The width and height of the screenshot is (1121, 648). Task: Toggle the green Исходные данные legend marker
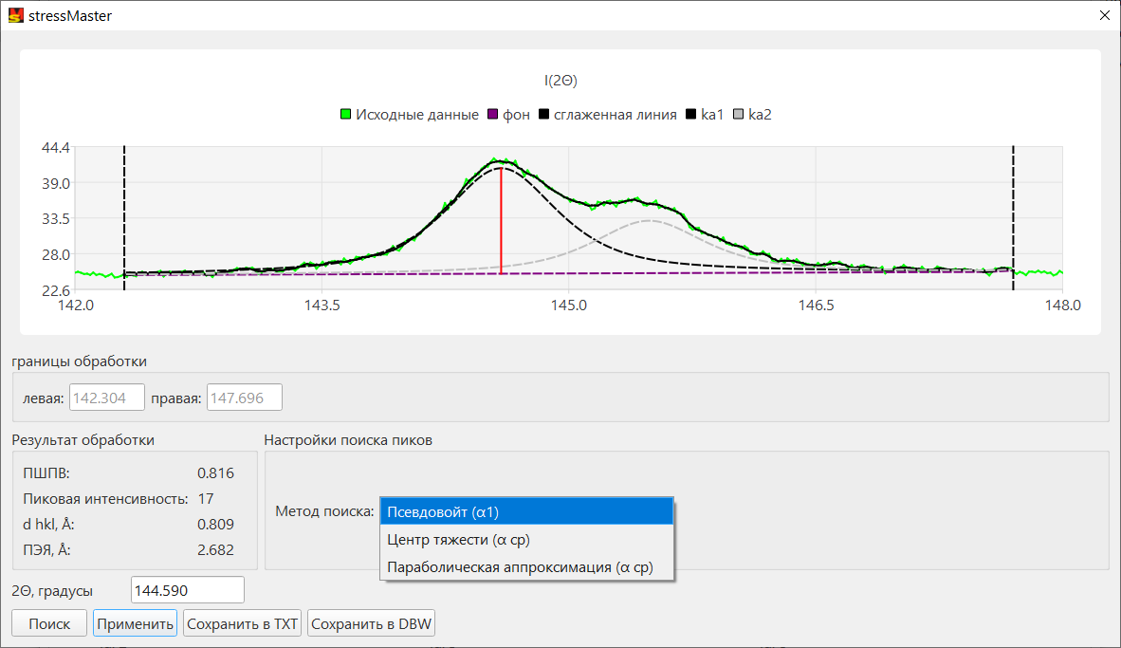coord(346,115)
